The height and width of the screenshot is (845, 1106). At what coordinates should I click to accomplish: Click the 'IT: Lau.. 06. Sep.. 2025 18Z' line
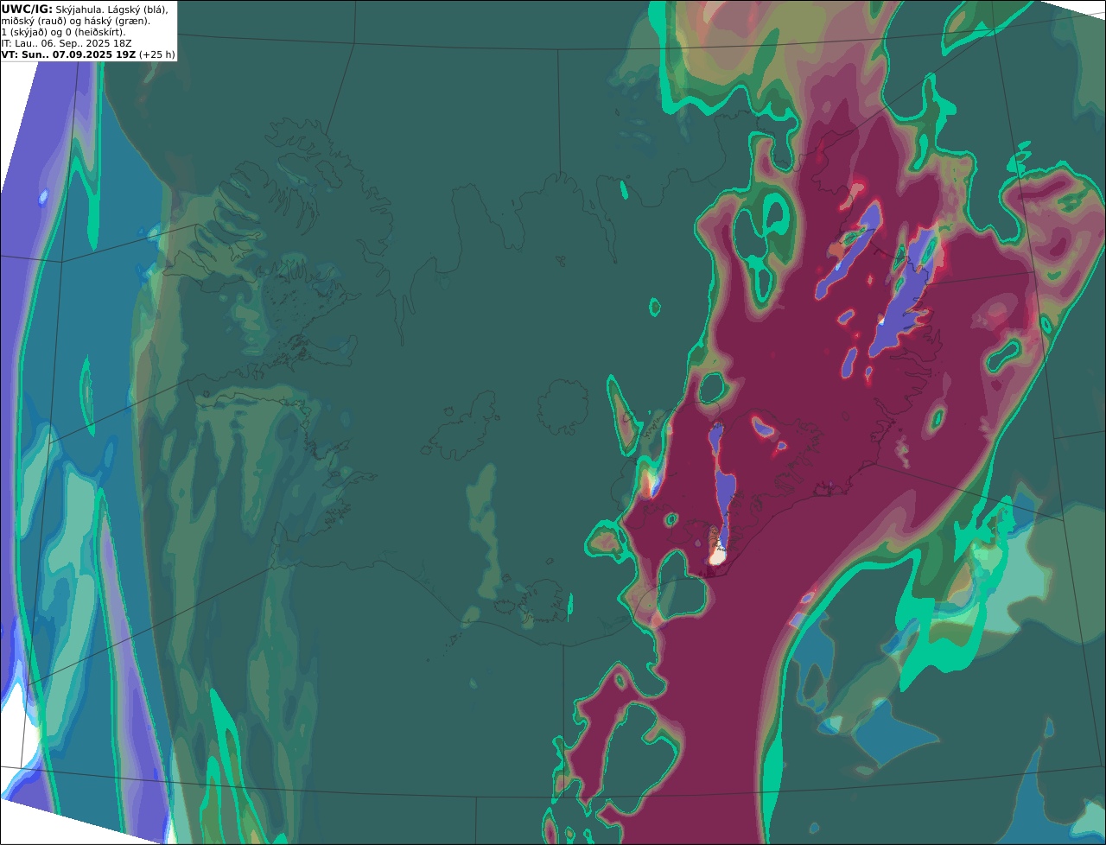(x=67, y=42)
